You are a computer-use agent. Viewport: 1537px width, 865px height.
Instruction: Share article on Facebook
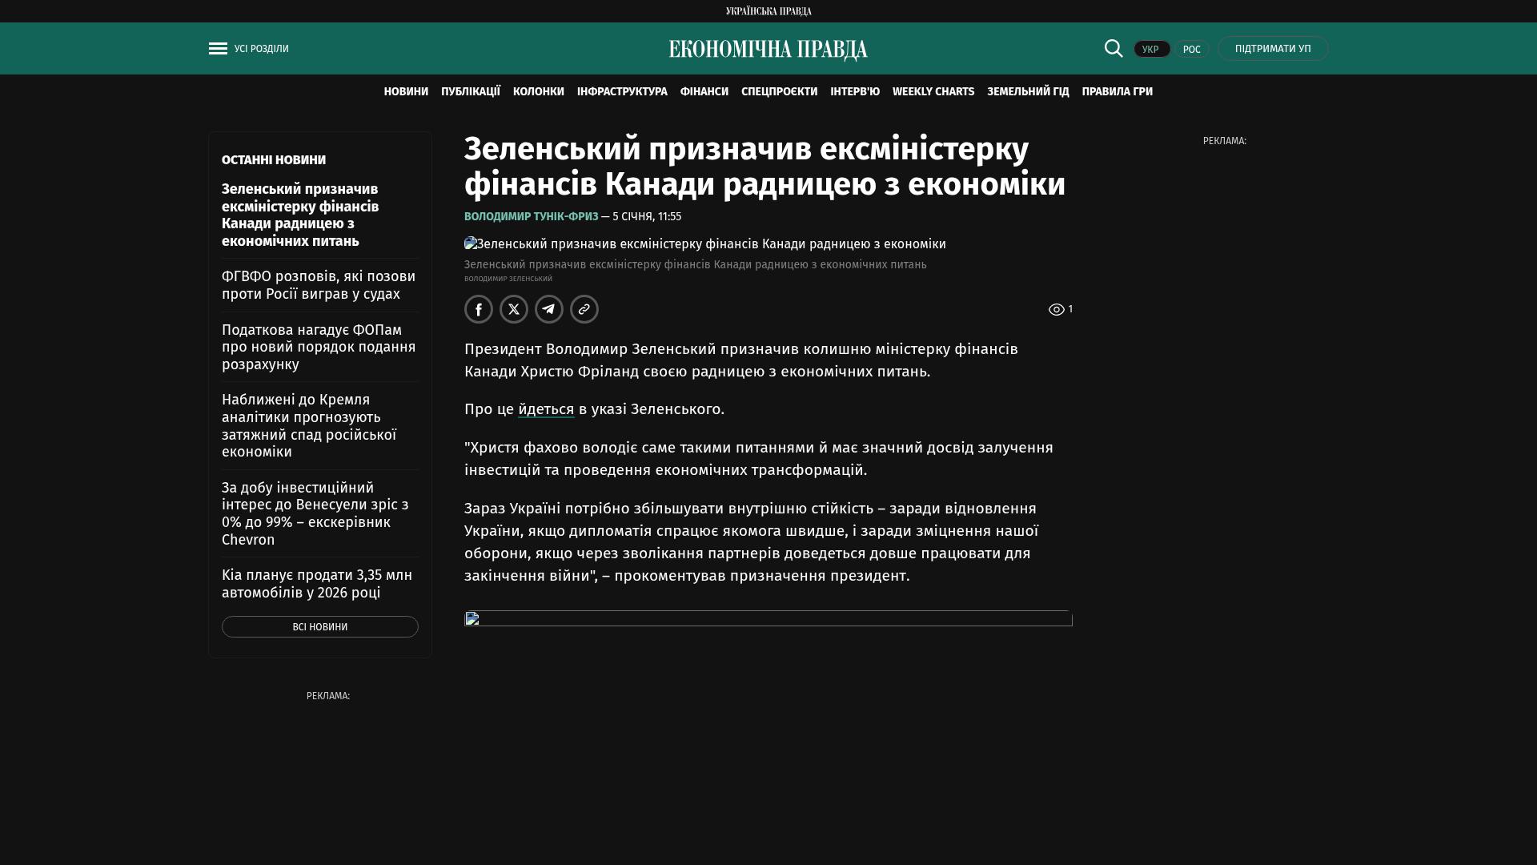479,309
